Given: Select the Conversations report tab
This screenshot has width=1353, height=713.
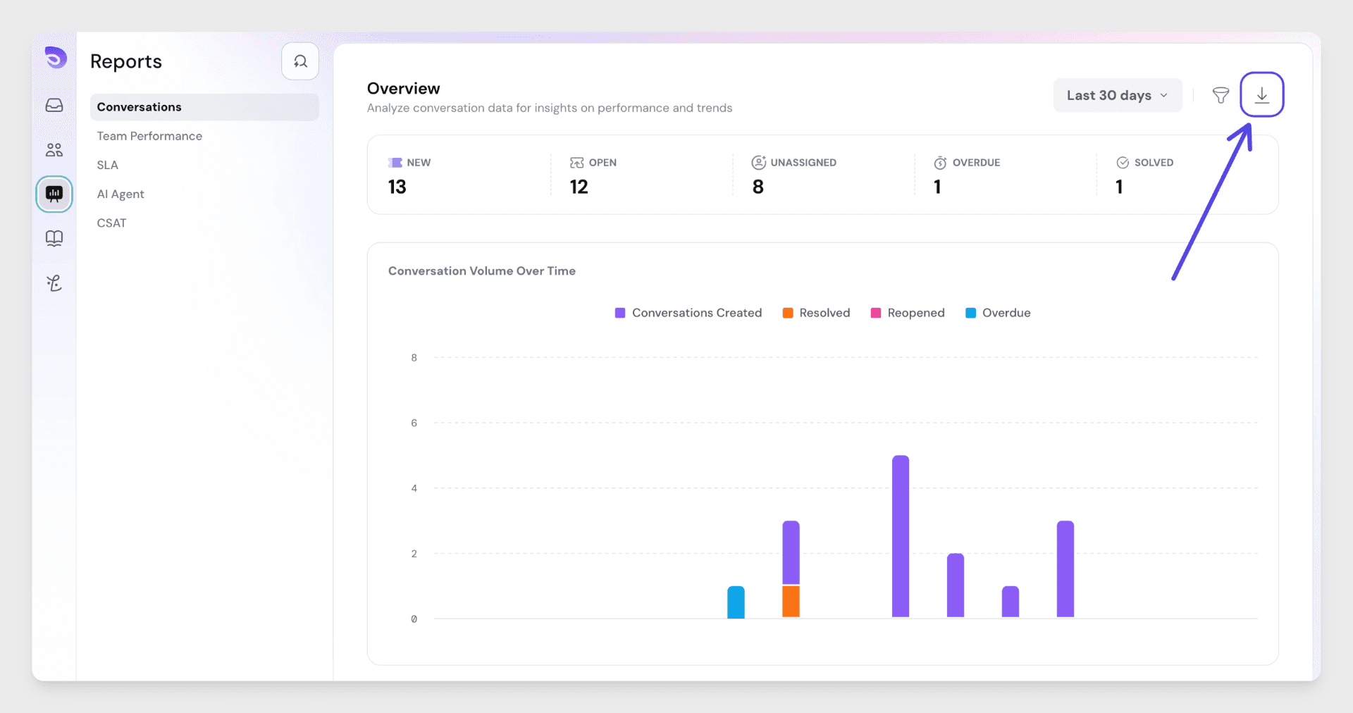Looking at the screenshot, I should click(139, 107).
